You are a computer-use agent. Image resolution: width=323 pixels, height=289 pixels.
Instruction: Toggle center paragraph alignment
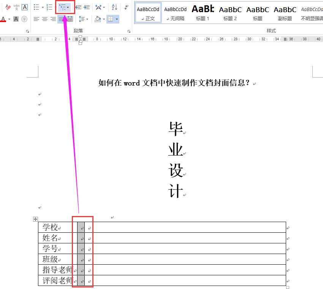pos(44,19)
